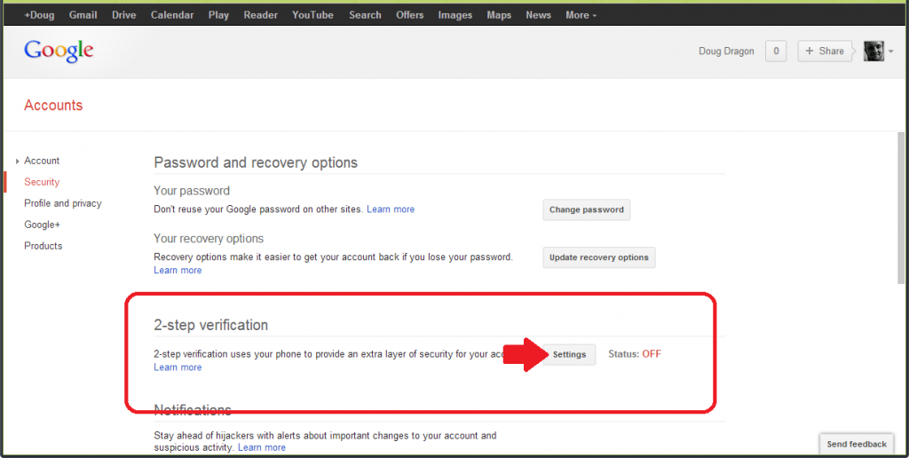Screen dimensions: 909x458
Task: Click the + Share button
Action: tap(825, 51)
